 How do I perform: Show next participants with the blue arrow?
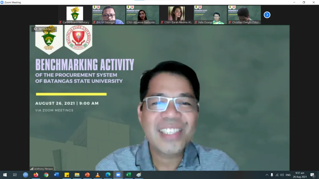[x=267, y=15]
